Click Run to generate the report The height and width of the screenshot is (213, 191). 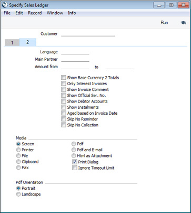point(164,23)
